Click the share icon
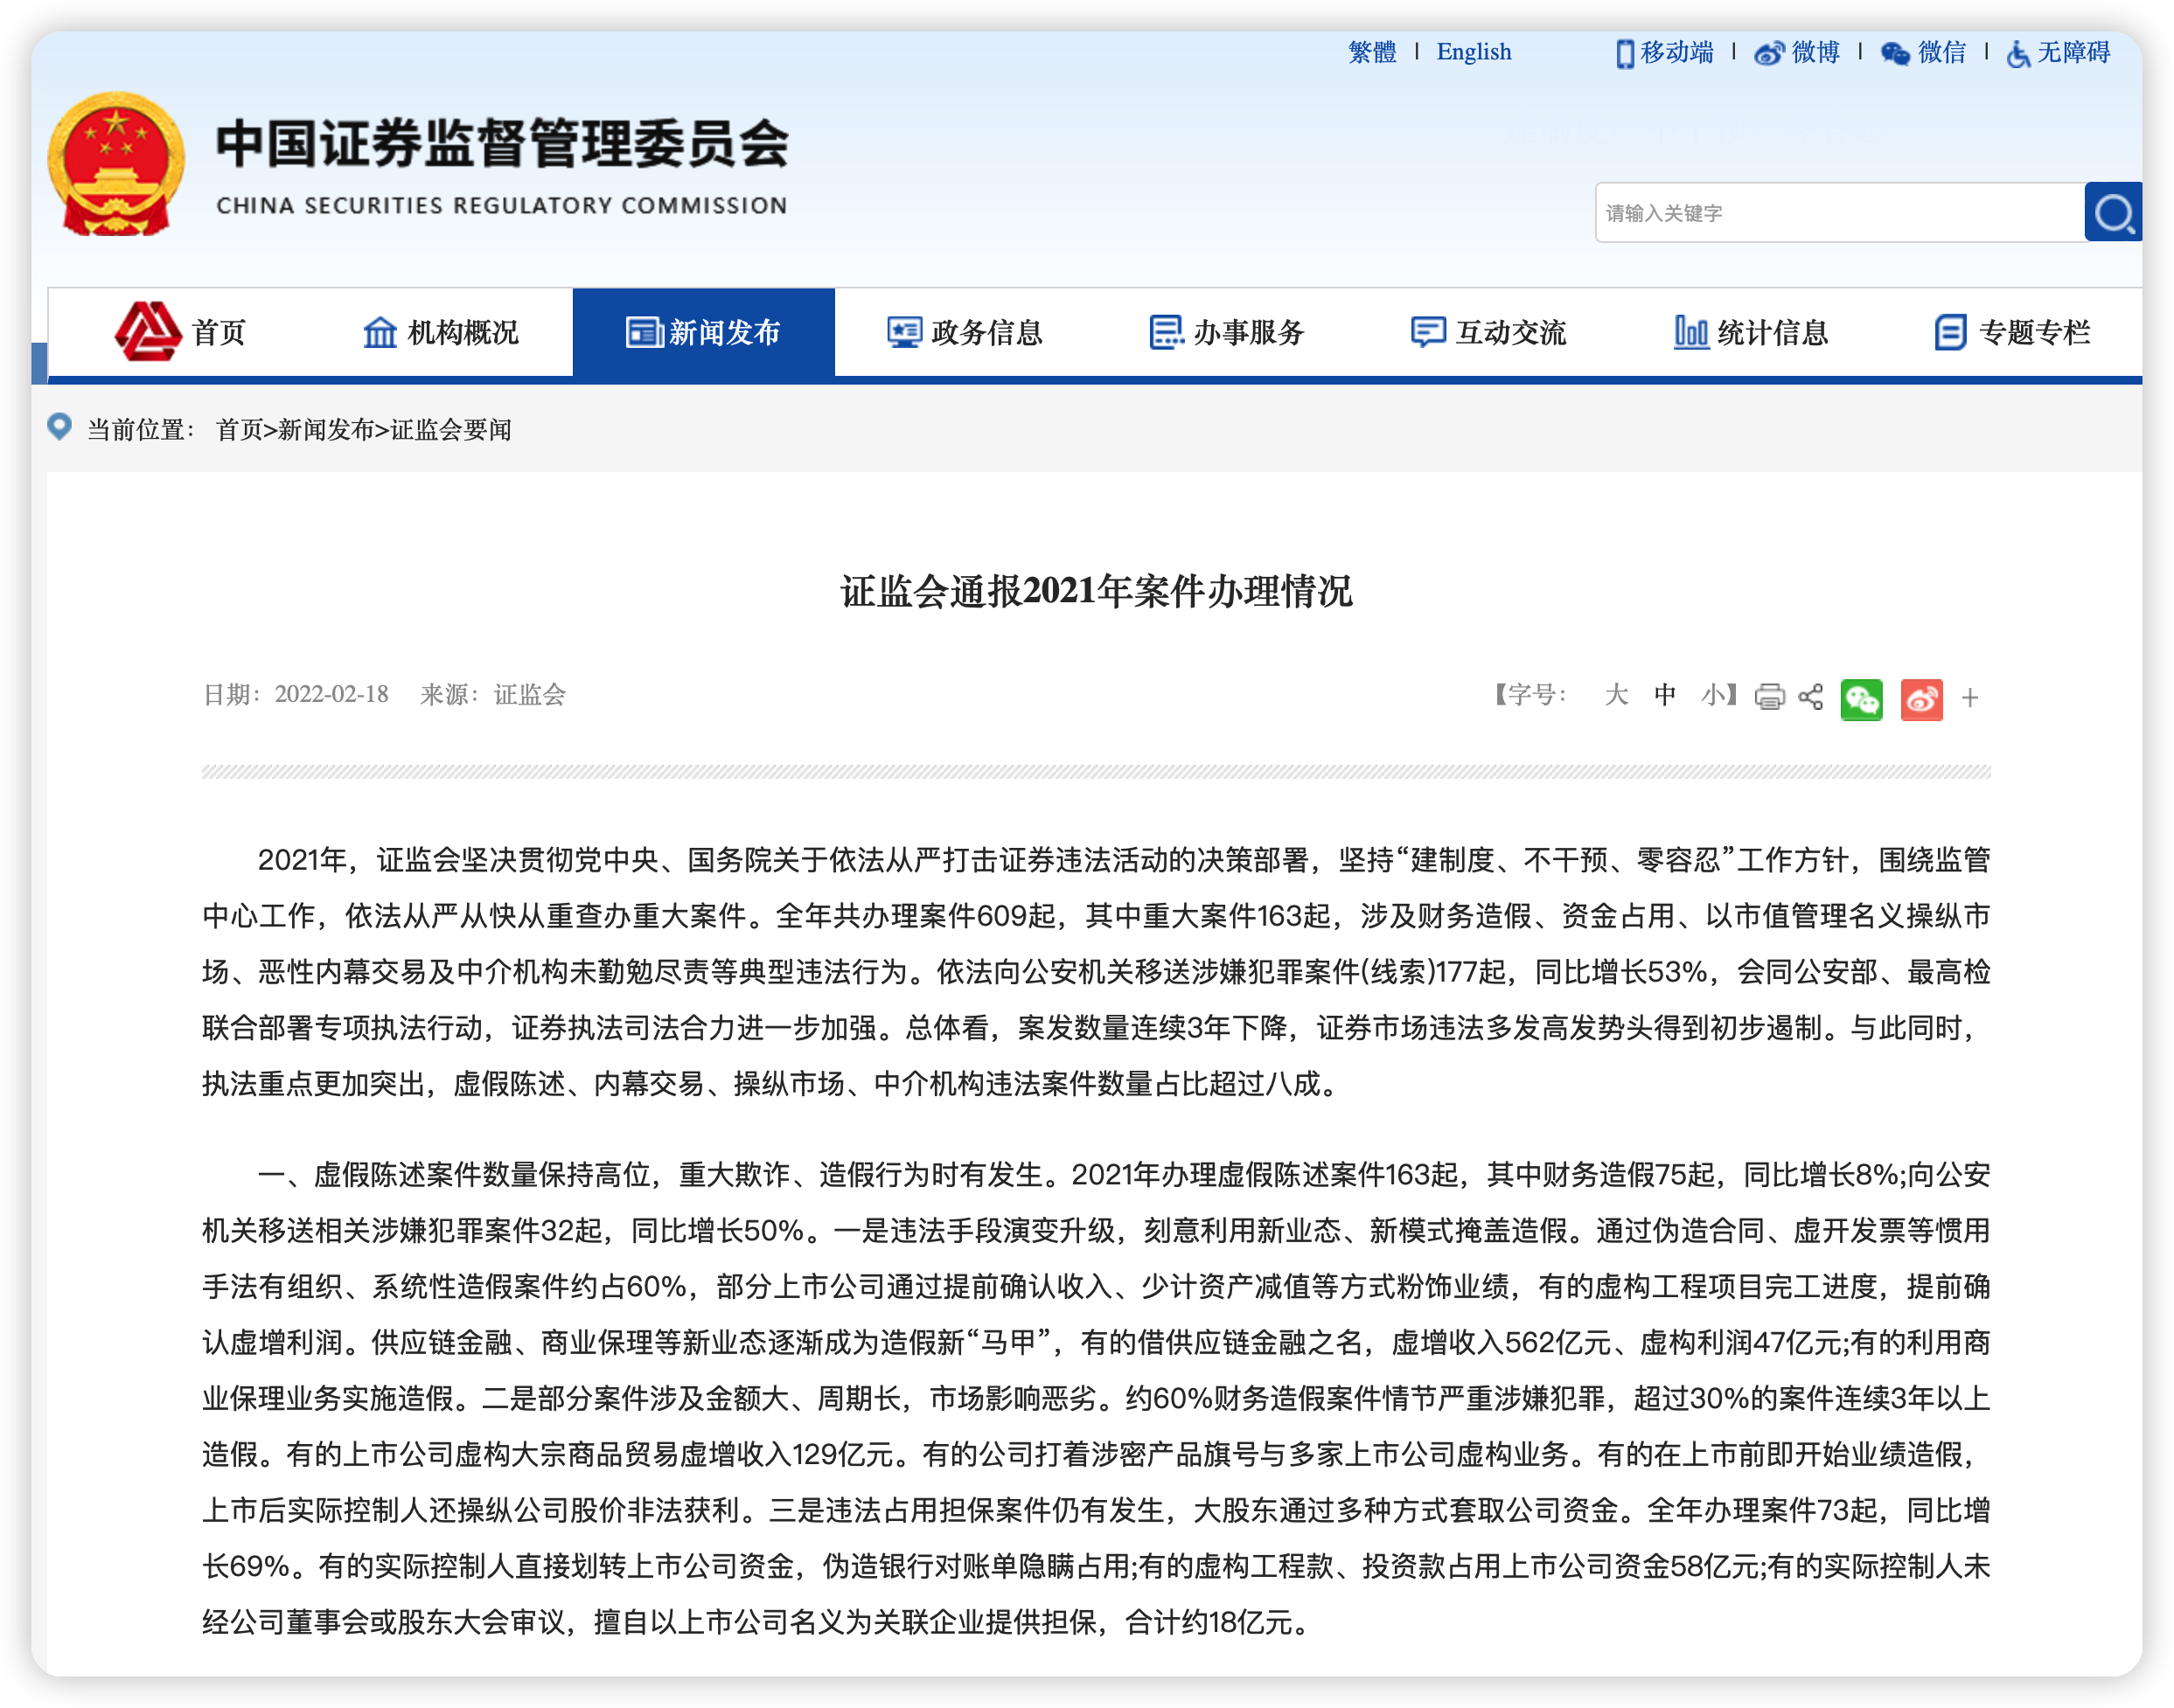Viewport: 2174px width, 1708px height. tap(1811, 697)
